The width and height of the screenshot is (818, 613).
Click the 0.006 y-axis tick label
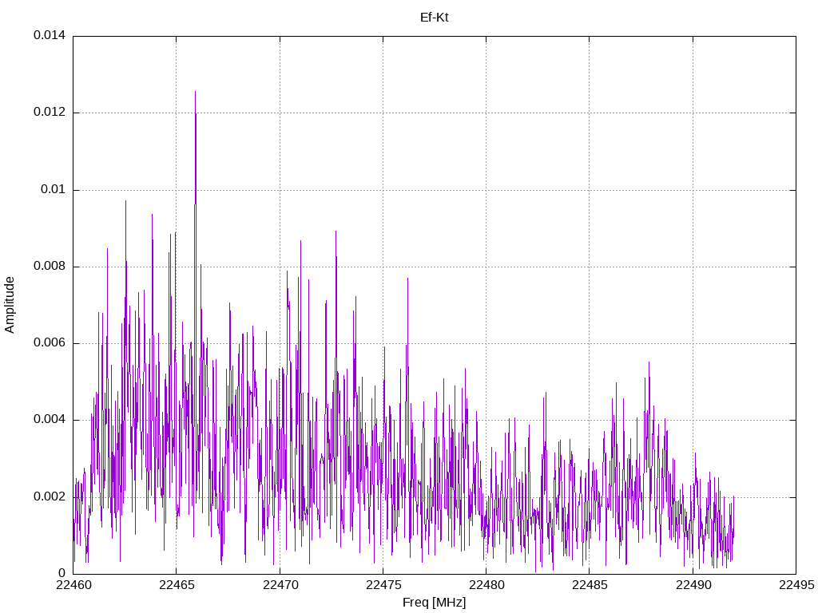tap(49, 343)
